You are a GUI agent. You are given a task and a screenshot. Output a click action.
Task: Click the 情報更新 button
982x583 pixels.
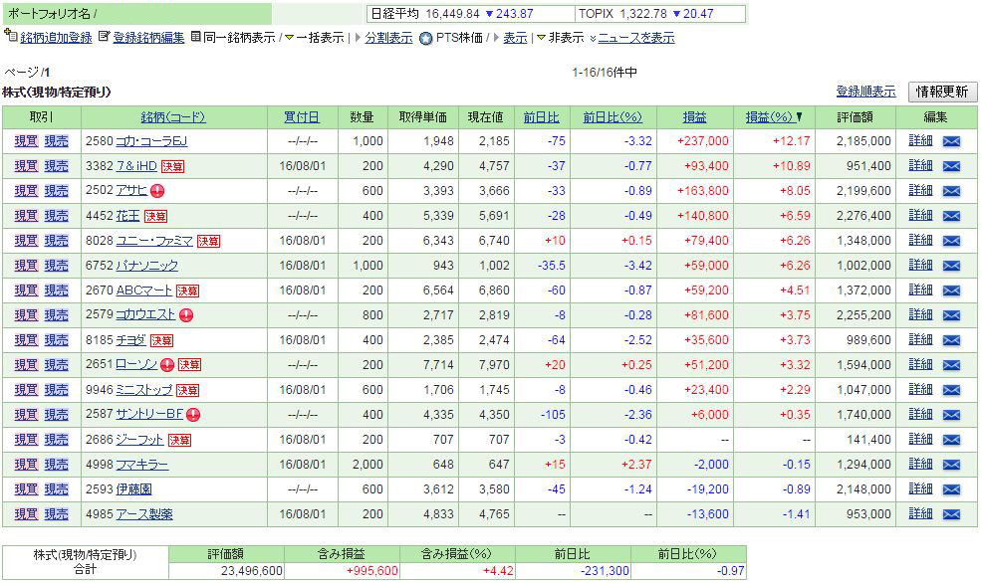(942, 92)
